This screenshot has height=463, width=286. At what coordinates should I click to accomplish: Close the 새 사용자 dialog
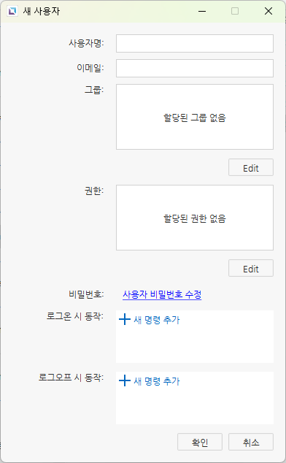(268, 11)
